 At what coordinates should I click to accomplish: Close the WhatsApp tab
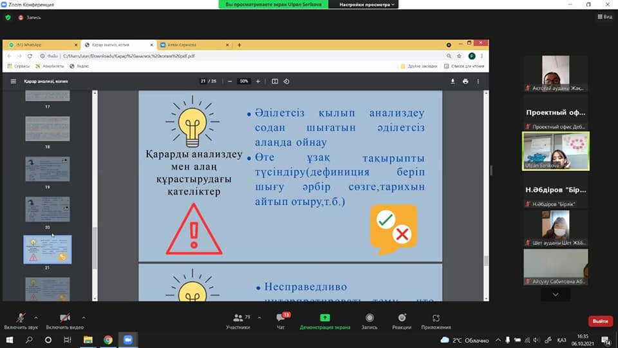click(x=76, y=45)
